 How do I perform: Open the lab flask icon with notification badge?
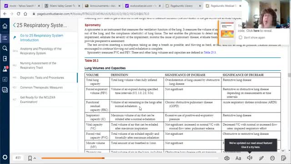(x=5, y=69)
